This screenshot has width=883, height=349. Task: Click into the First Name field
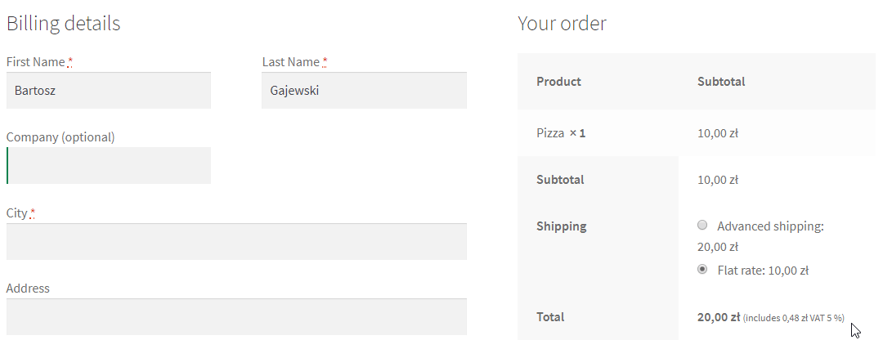click(x=109, y=91)
